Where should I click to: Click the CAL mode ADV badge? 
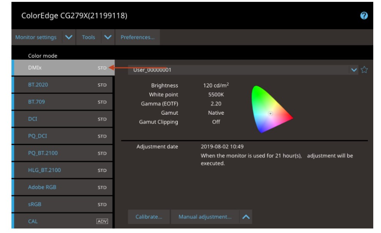[102, 221]
